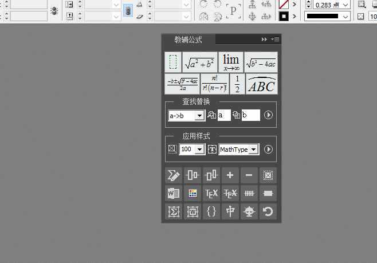
Task: Run the find and replace action
Action: pos(268,115)
